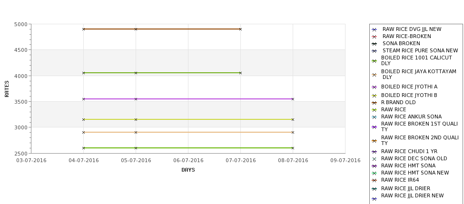This screenshot has height=204, width=464.
Task: Click the 4050 data point on 04-07-2016
Action: pyautogui.click(x=83, y=73)
